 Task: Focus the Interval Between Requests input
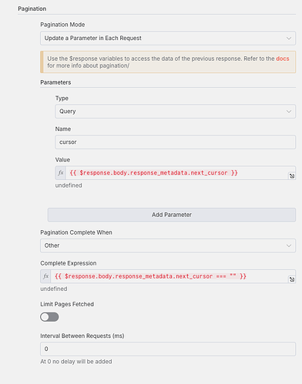[168, 349]
